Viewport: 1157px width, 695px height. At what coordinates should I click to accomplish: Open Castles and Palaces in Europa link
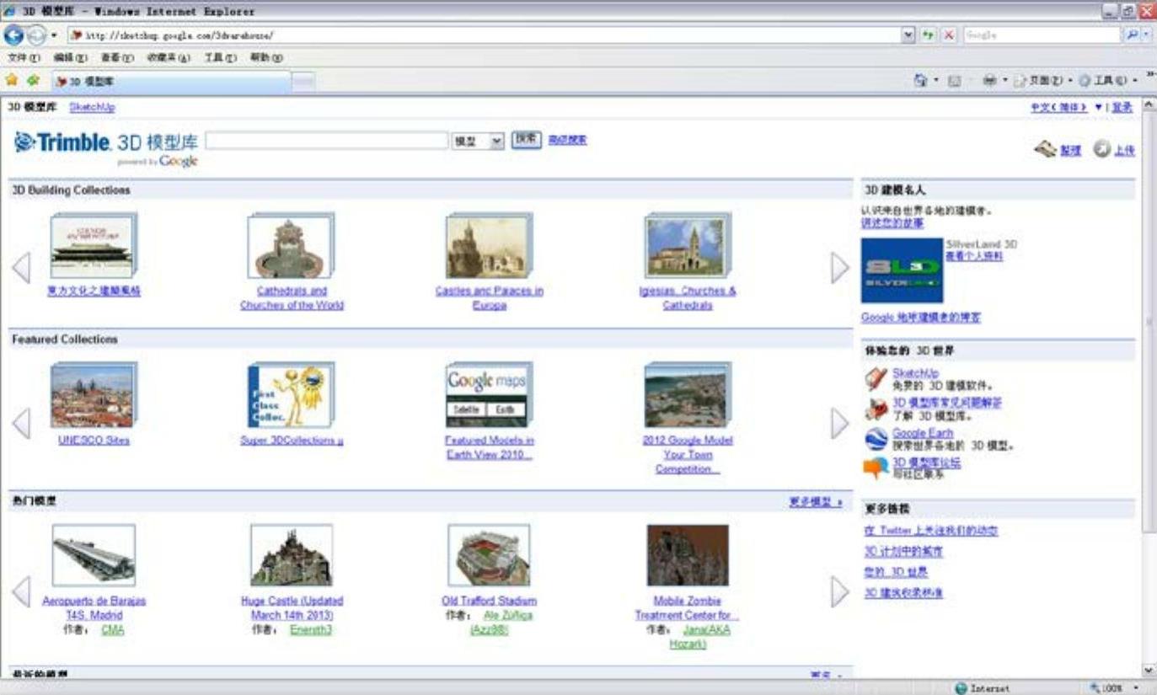coord(490,298)
